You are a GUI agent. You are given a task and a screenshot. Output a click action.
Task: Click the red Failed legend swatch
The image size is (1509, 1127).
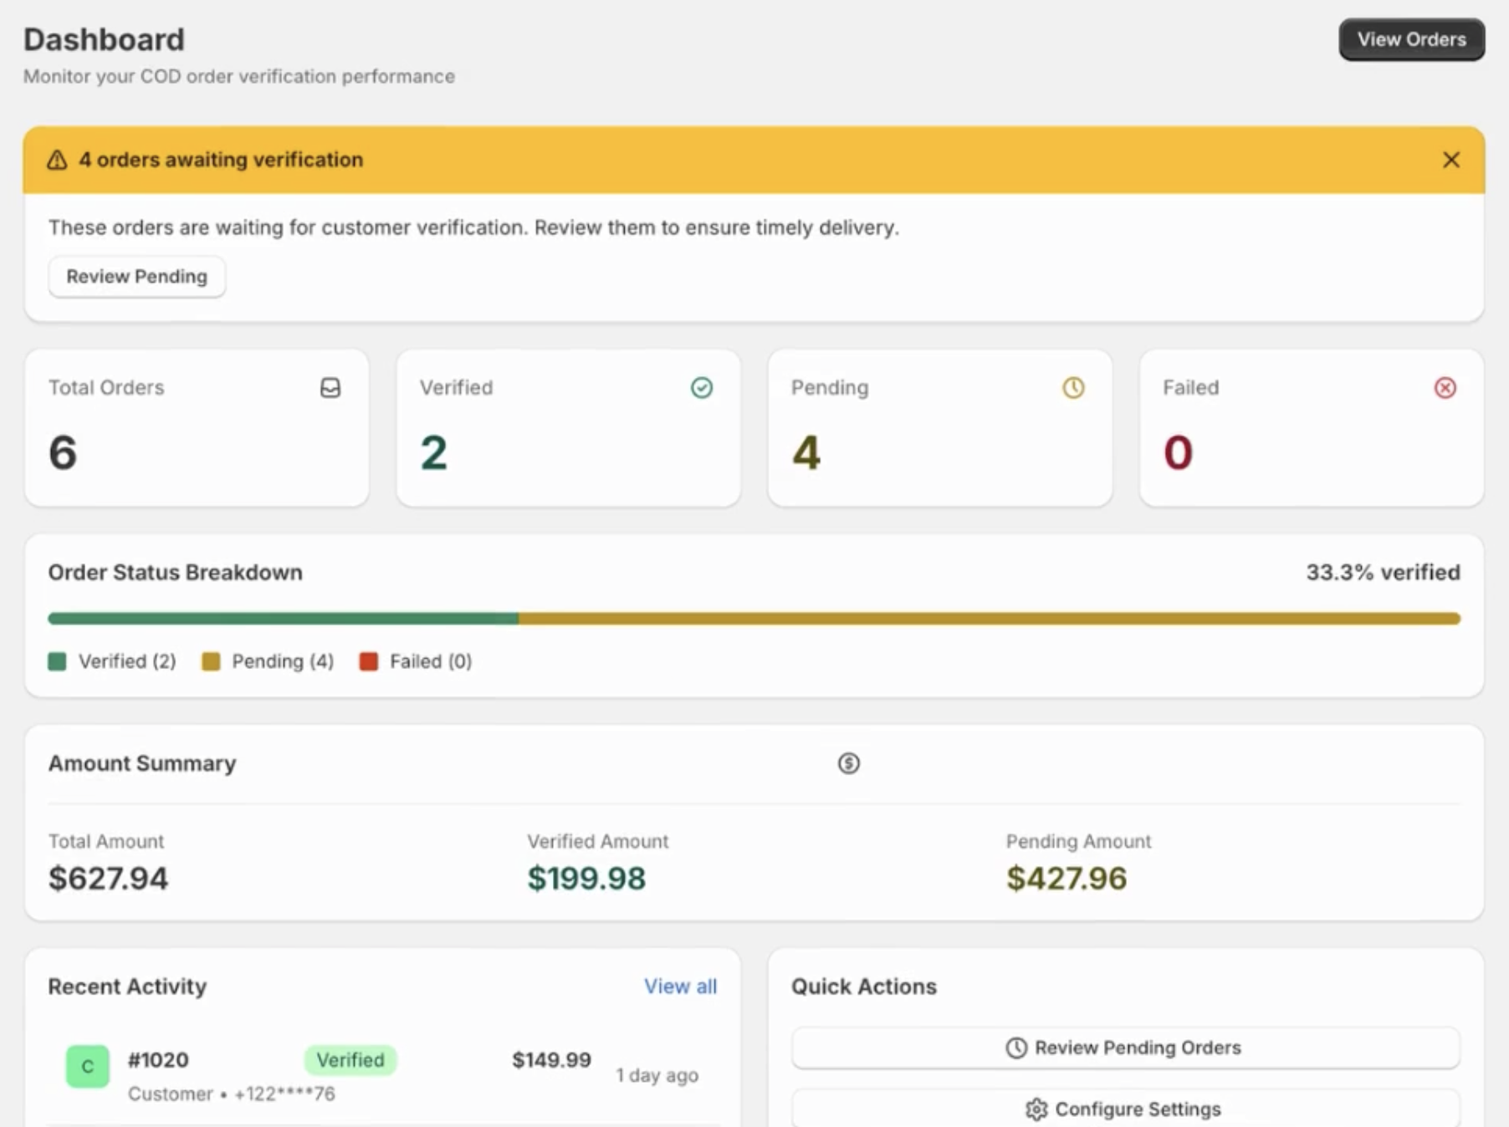pyautogui.click(x=368, y=661)
